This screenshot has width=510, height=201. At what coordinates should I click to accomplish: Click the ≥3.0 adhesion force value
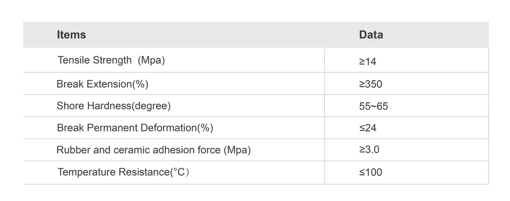(x=369, y=150)
